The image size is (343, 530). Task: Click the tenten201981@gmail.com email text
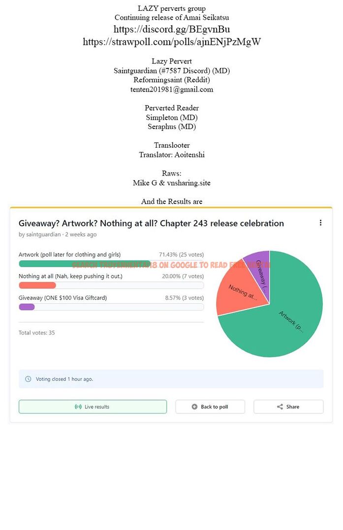171,90
